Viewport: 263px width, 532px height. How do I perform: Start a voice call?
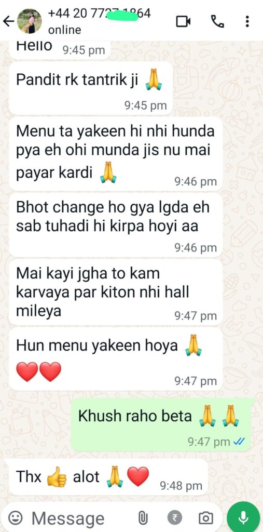[217, 21]
